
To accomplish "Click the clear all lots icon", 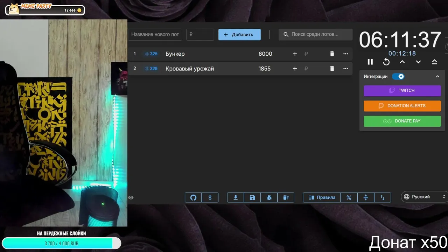I will coord(286,197).
